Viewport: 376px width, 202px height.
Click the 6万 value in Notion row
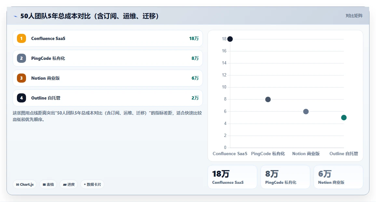point(195,78)
